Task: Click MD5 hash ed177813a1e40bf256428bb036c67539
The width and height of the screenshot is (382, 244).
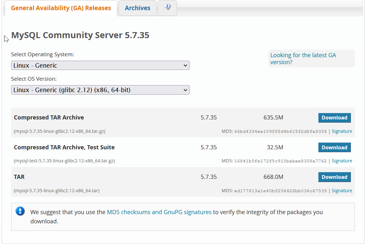Action: [281, 191]
